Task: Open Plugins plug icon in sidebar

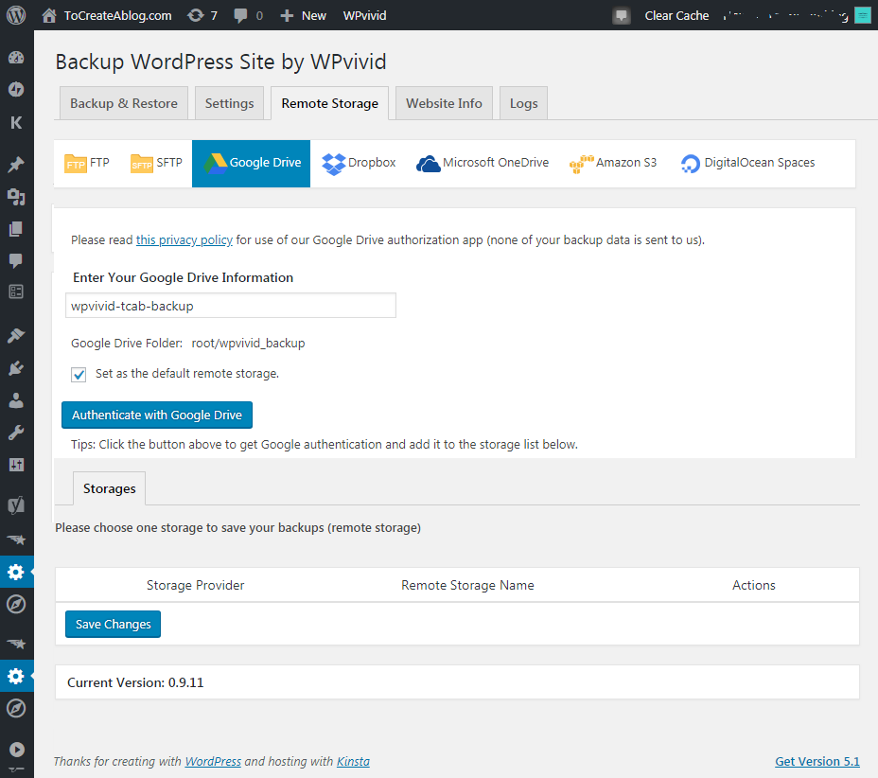Action: (16, 368)
